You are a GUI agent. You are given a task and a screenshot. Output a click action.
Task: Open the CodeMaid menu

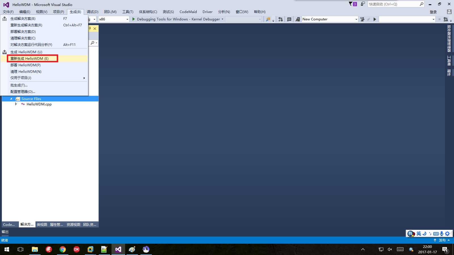click(188, 12)
